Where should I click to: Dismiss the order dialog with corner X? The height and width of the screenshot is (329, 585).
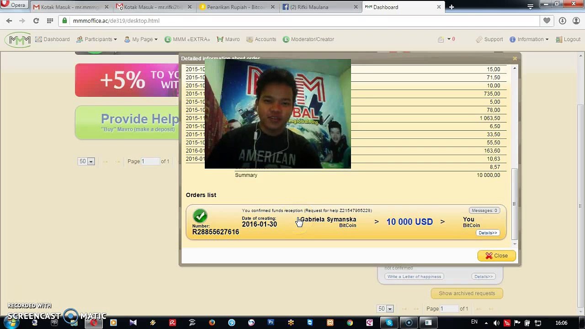pyautogui.click(x=515, y=58)
